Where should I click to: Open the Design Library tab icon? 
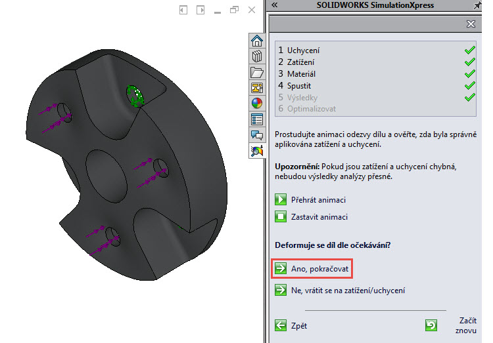click(257, 56)
